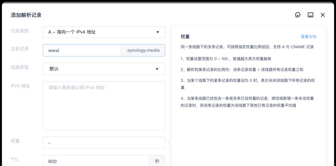Click the 主机记录 field label
This screenshot has width=336, height=166.
click(x=20, y=49)
